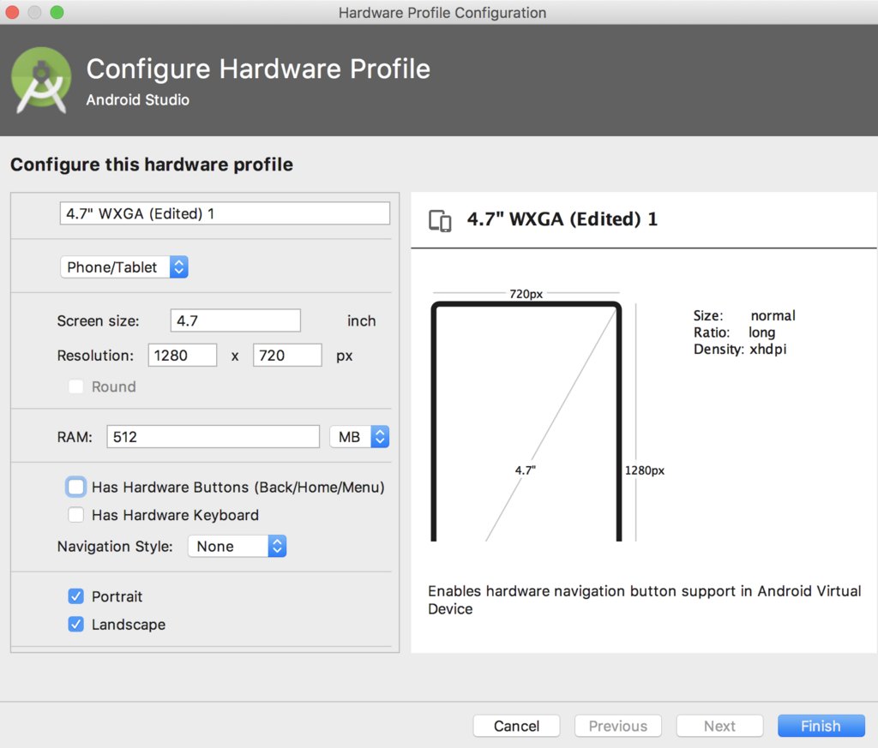Click the preview heading '4.7" WXGA (Edited) 1'

[x=562, y=219]
